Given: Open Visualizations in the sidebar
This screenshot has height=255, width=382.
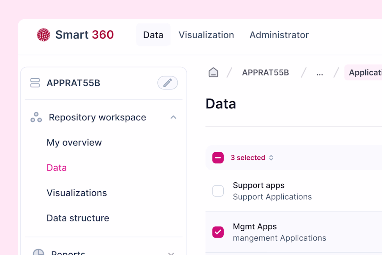Looking at the screenshot, I should [x=77, y=193].
